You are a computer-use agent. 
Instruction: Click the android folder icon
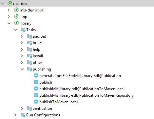click(29, 36)
